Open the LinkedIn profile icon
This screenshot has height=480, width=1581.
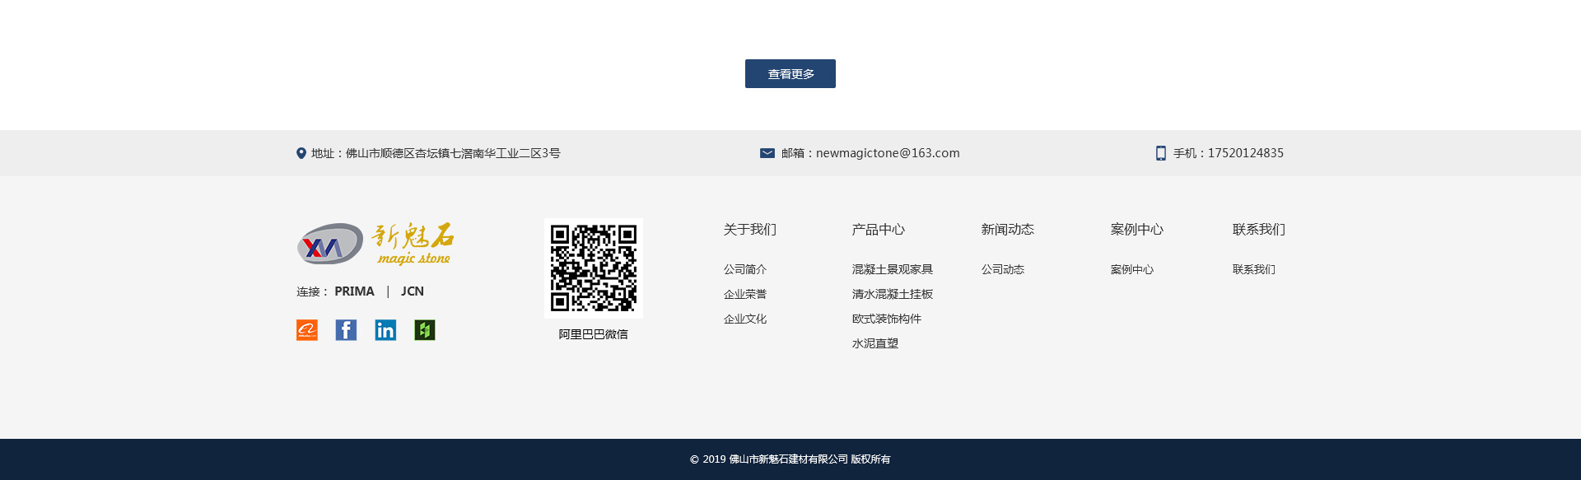coord(385,330)
